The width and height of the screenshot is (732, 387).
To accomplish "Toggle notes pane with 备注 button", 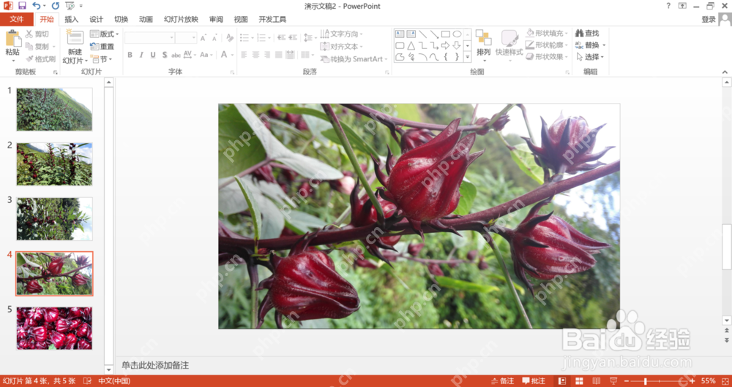I will [502, 381].
